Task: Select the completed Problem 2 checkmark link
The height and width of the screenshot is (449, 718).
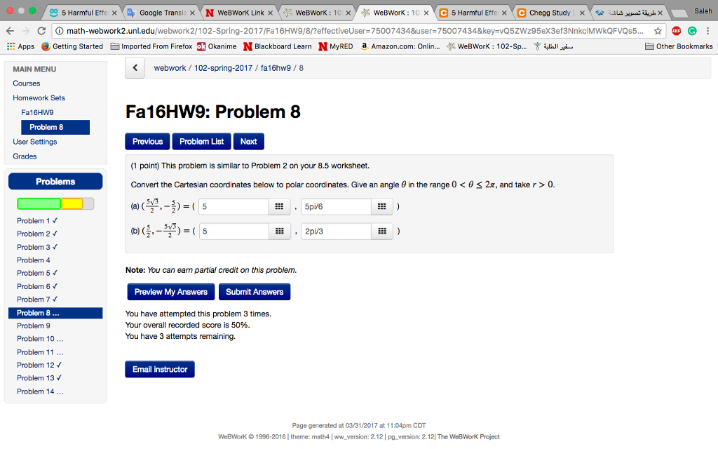Action: pos(34,234)
